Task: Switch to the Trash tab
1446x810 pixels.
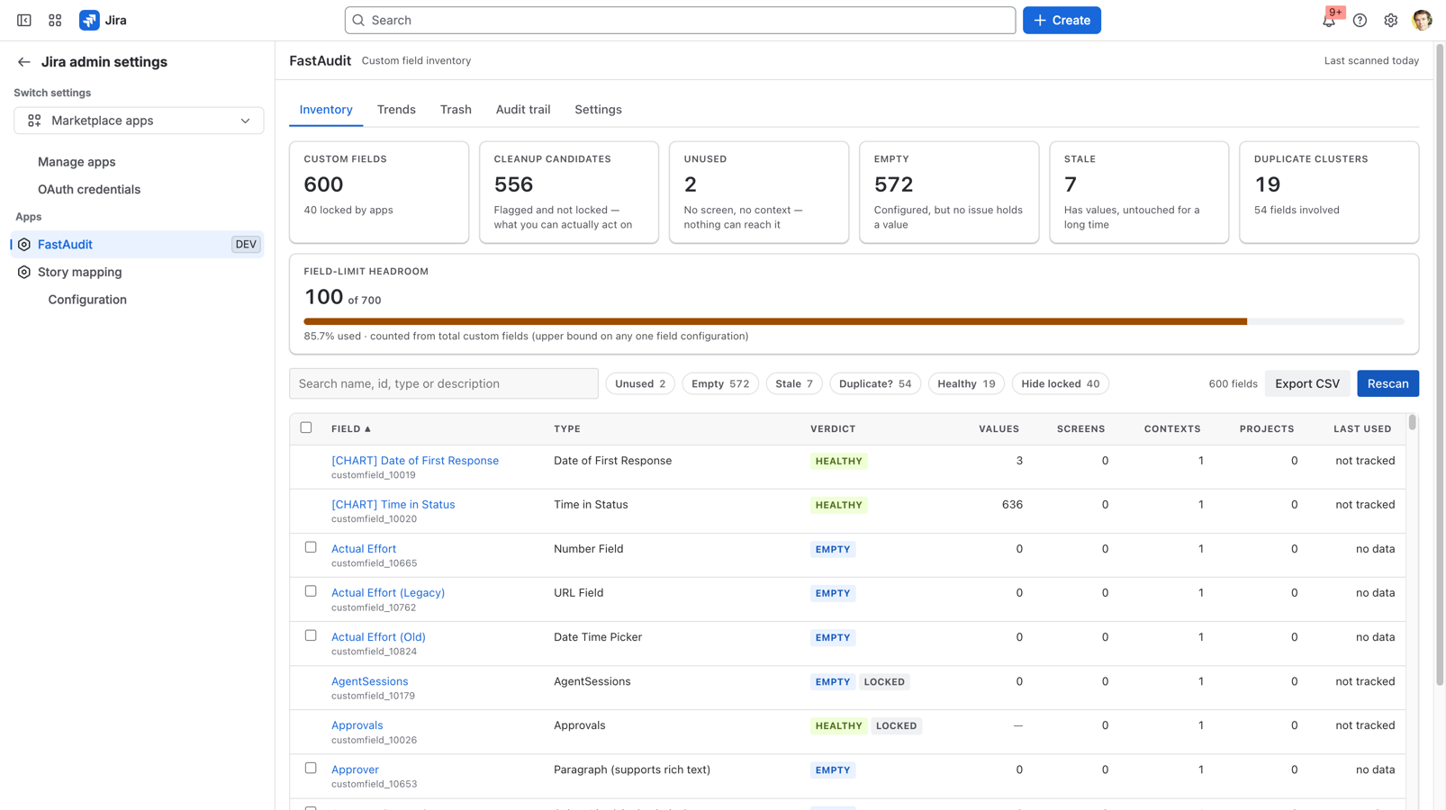Action: tap(456, 110)
